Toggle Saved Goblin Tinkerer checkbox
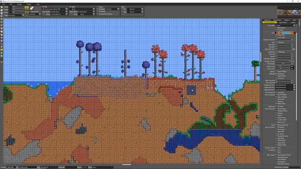The width and height of the screenshot is (301, 169). pos(276,155)
